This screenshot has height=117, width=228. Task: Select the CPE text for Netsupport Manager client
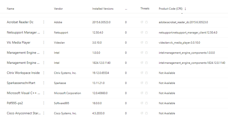[x=188, y=32]
